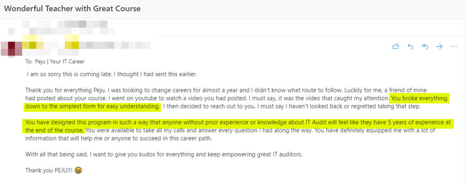Open more actions ellipsis menu
466x184 pixels.
coord(454,46)
